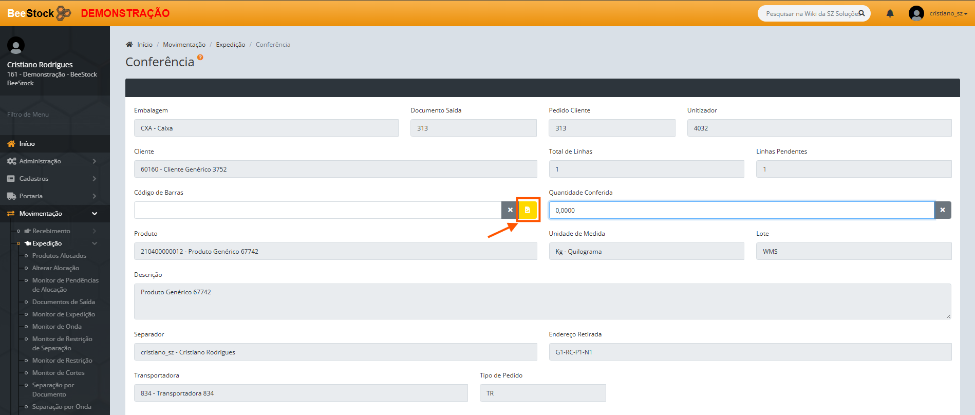Open Monitor de Expedição menu item

64,314
